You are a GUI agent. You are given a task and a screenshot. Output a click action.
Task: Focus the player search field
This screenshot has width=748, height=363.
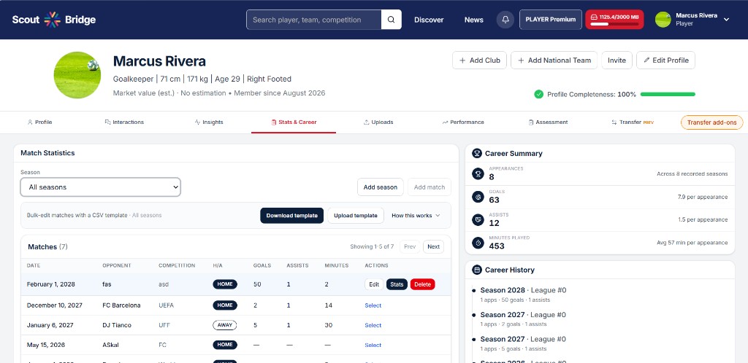pyautogui.click(x=314, y=20)
